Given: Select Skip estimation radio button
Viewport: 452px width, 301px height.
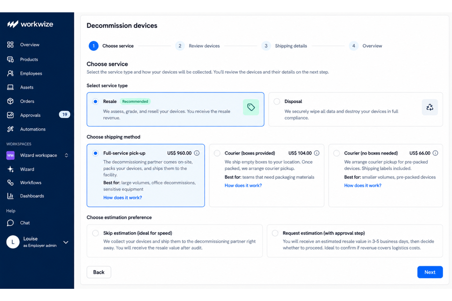Looking at the screenshot, I should click(x=96, y=233).
